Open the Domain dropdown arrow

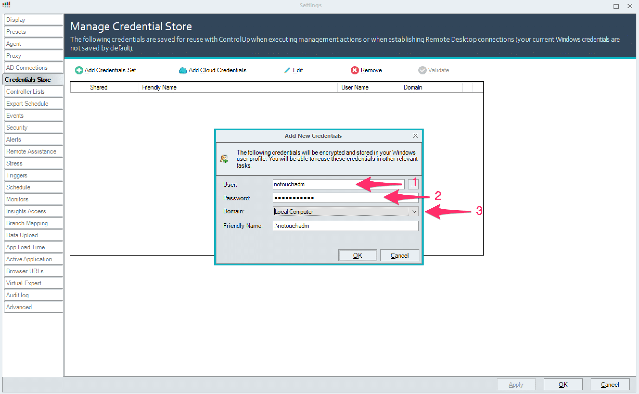414,212
